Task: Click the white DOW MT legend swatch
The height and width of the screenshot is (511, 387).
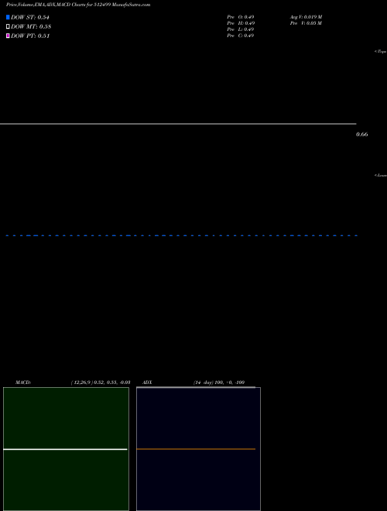Action: tap(8, 26)
